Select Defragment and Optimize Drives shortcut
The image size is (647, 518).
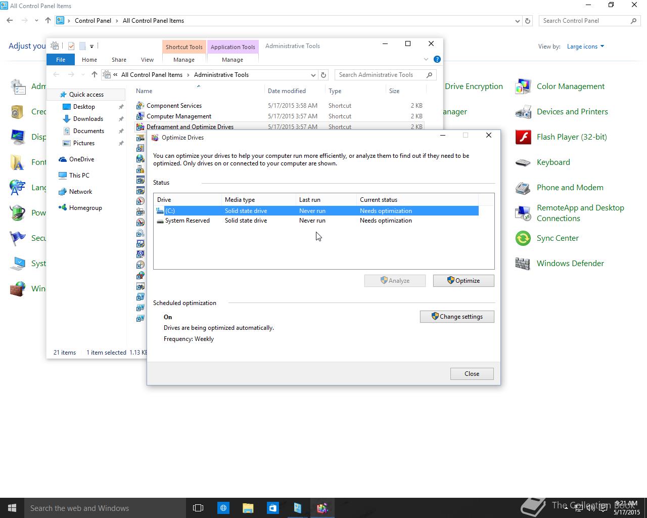point(190,127)
